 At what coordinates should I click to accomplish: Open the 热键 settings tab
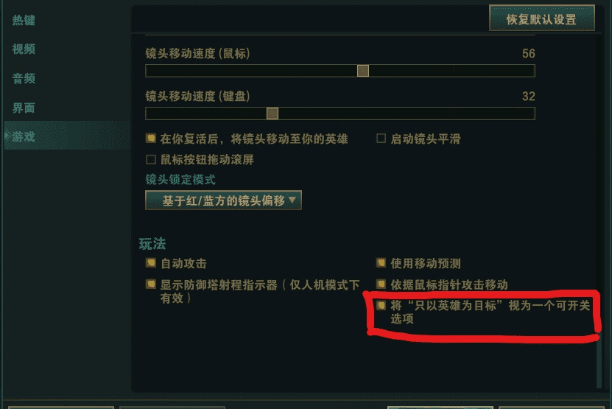coord(24,20)
